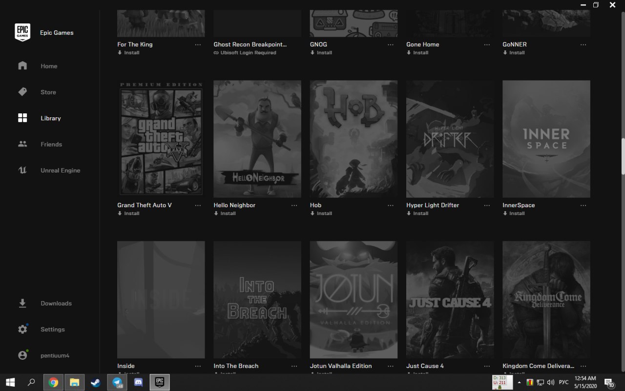Viewport: 625px width, 391px height.
Task: Install Hyper Light Drifter
Action: pos(417,214)
